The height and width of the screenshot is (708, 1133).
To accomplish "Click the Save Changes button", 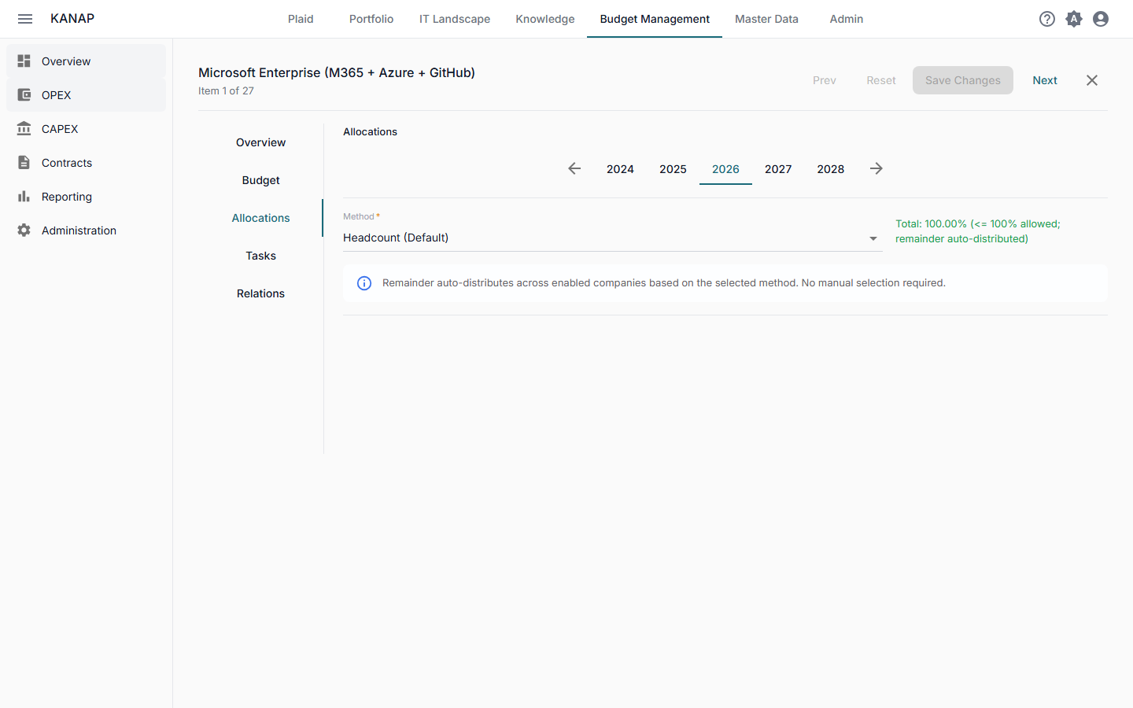I will click(x=963, y=80).
